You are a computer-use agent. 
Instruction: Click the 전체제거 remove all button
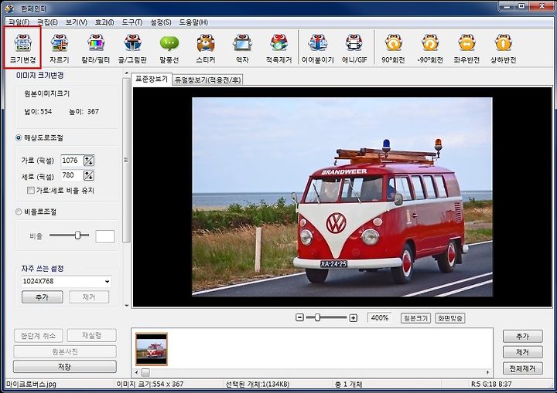(522, 368)
